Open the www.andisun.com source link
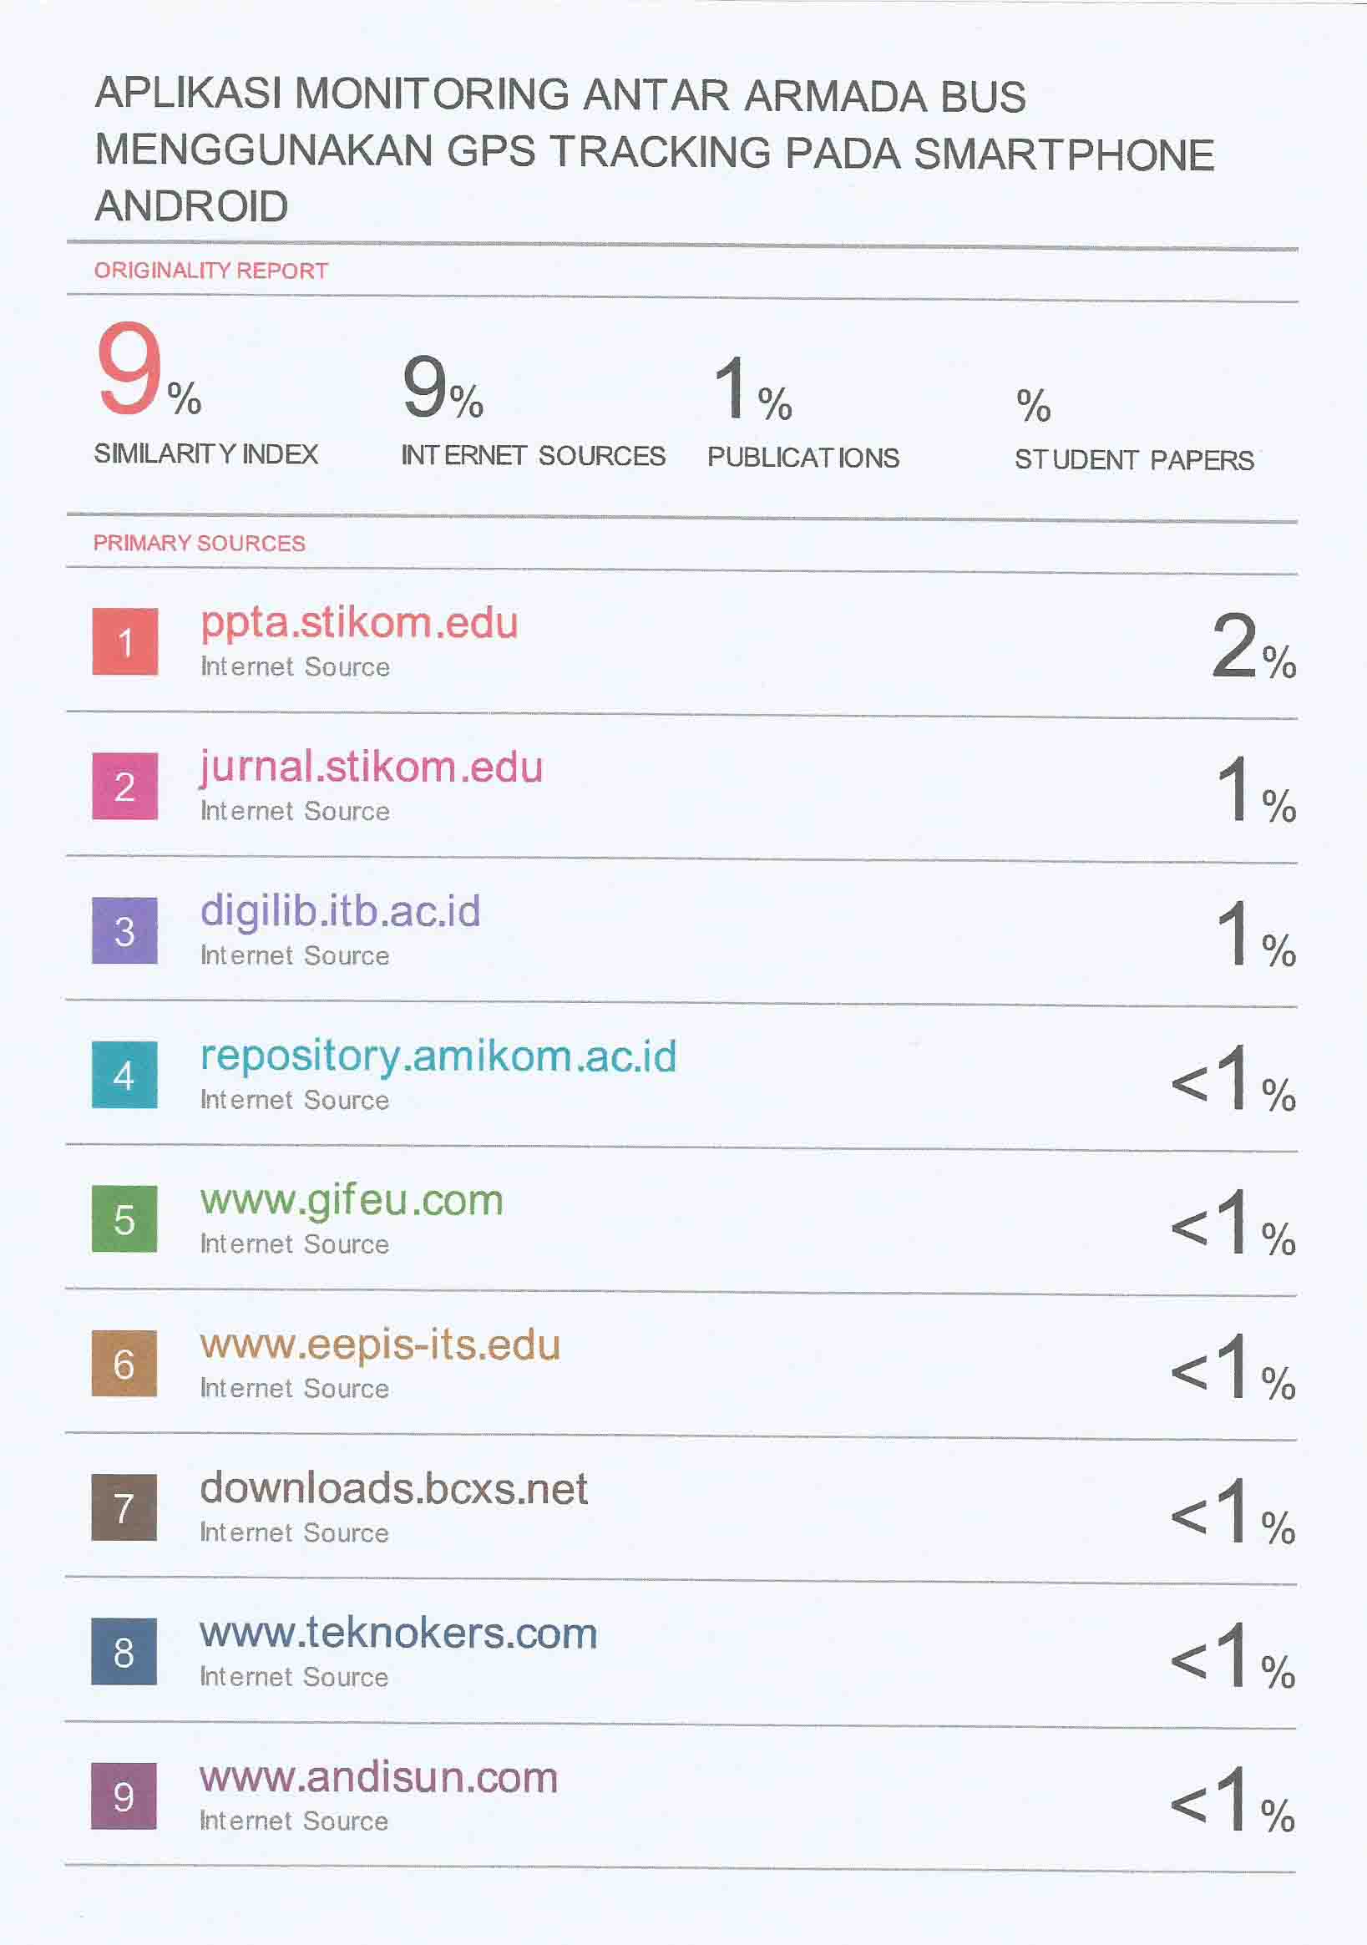1367x1945 pixels. click(x=378, y=1777)
